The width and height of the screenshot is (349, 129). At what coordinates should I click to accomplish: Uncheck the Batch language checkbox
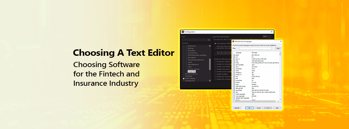point(234,55)
